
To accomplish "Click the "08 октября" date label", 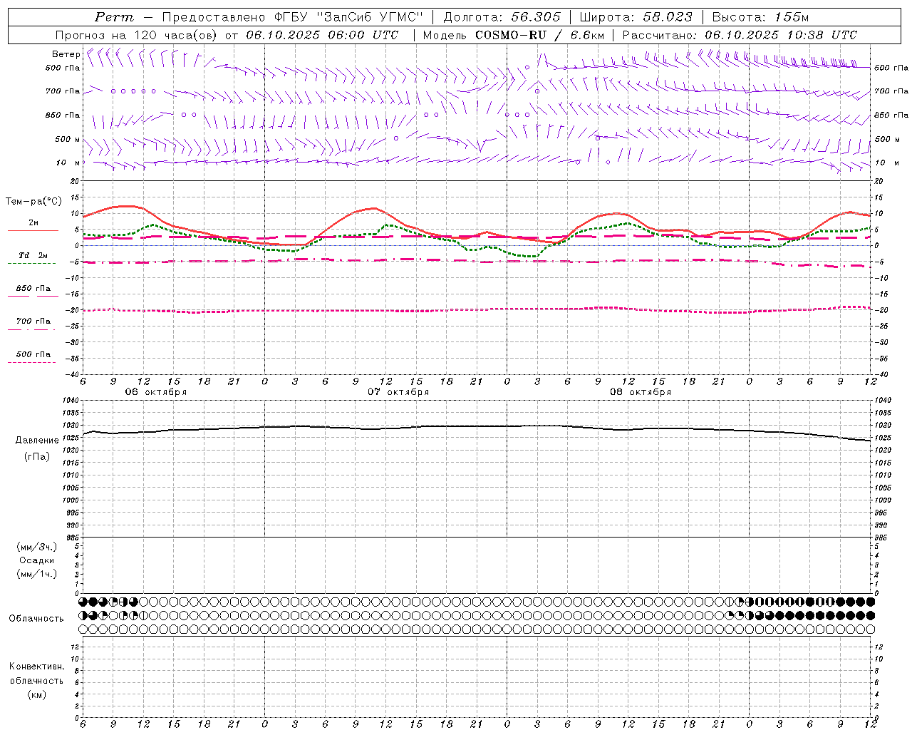I will pyautogui.click(x=641, y=392).
